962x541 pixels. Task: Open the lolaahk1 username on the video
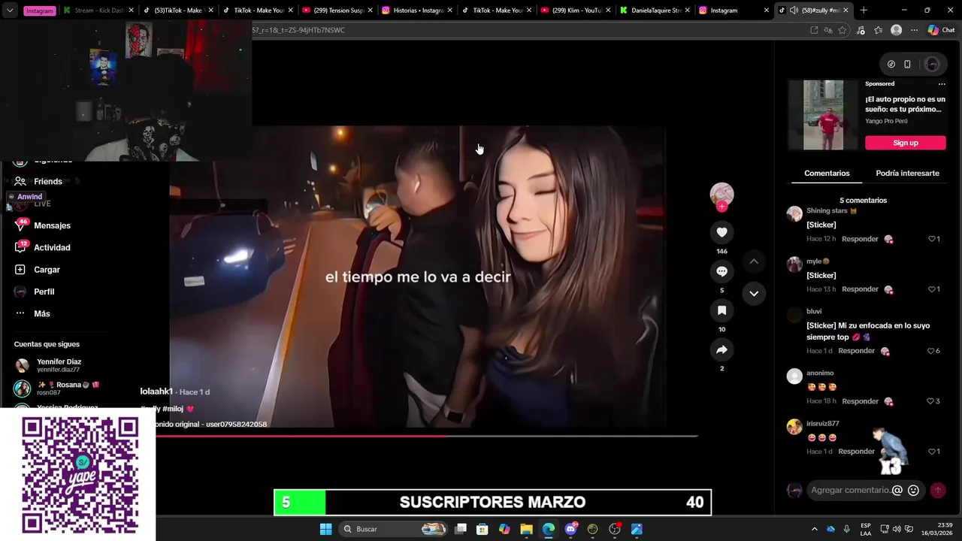(x=156, y=391)
